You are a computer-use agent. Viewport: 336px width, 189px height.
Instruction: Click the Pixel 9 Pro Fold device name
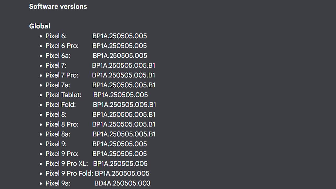pyautogui.click(x=69, y=174)
